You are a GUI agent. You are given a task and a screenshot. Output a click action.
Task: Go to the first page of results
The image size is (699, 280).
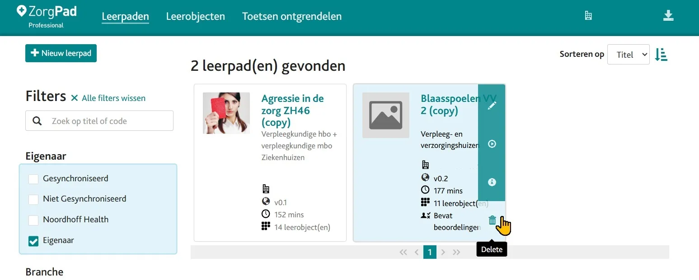[x=403, y=252]
